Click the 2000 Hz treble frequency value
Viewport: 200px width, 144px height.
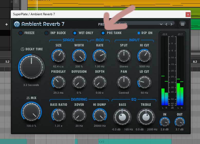pos(152,129)
